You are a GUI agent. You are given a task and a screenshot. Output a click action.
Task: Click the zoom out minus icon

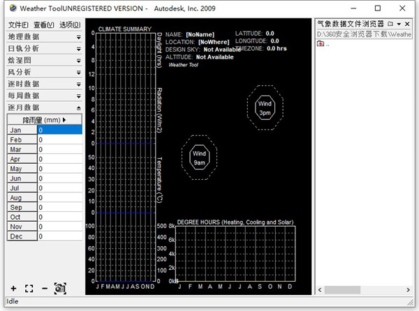44,288
